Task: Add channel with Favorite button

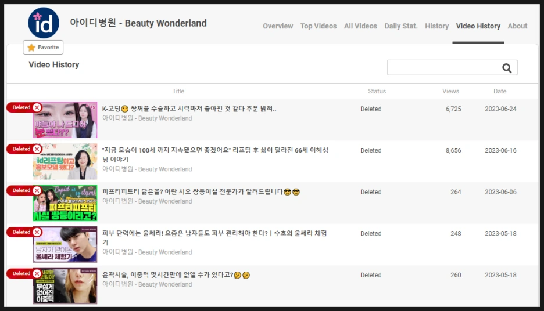Action: pos(43,48)
